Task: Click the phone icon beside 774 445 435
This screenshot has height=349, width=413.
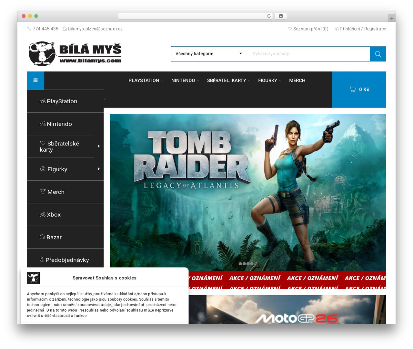Action: (29, 29)
